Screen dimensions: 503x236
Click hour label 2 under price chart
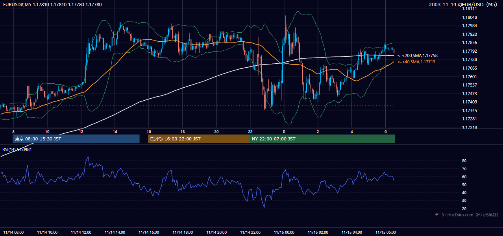(318, 131)
